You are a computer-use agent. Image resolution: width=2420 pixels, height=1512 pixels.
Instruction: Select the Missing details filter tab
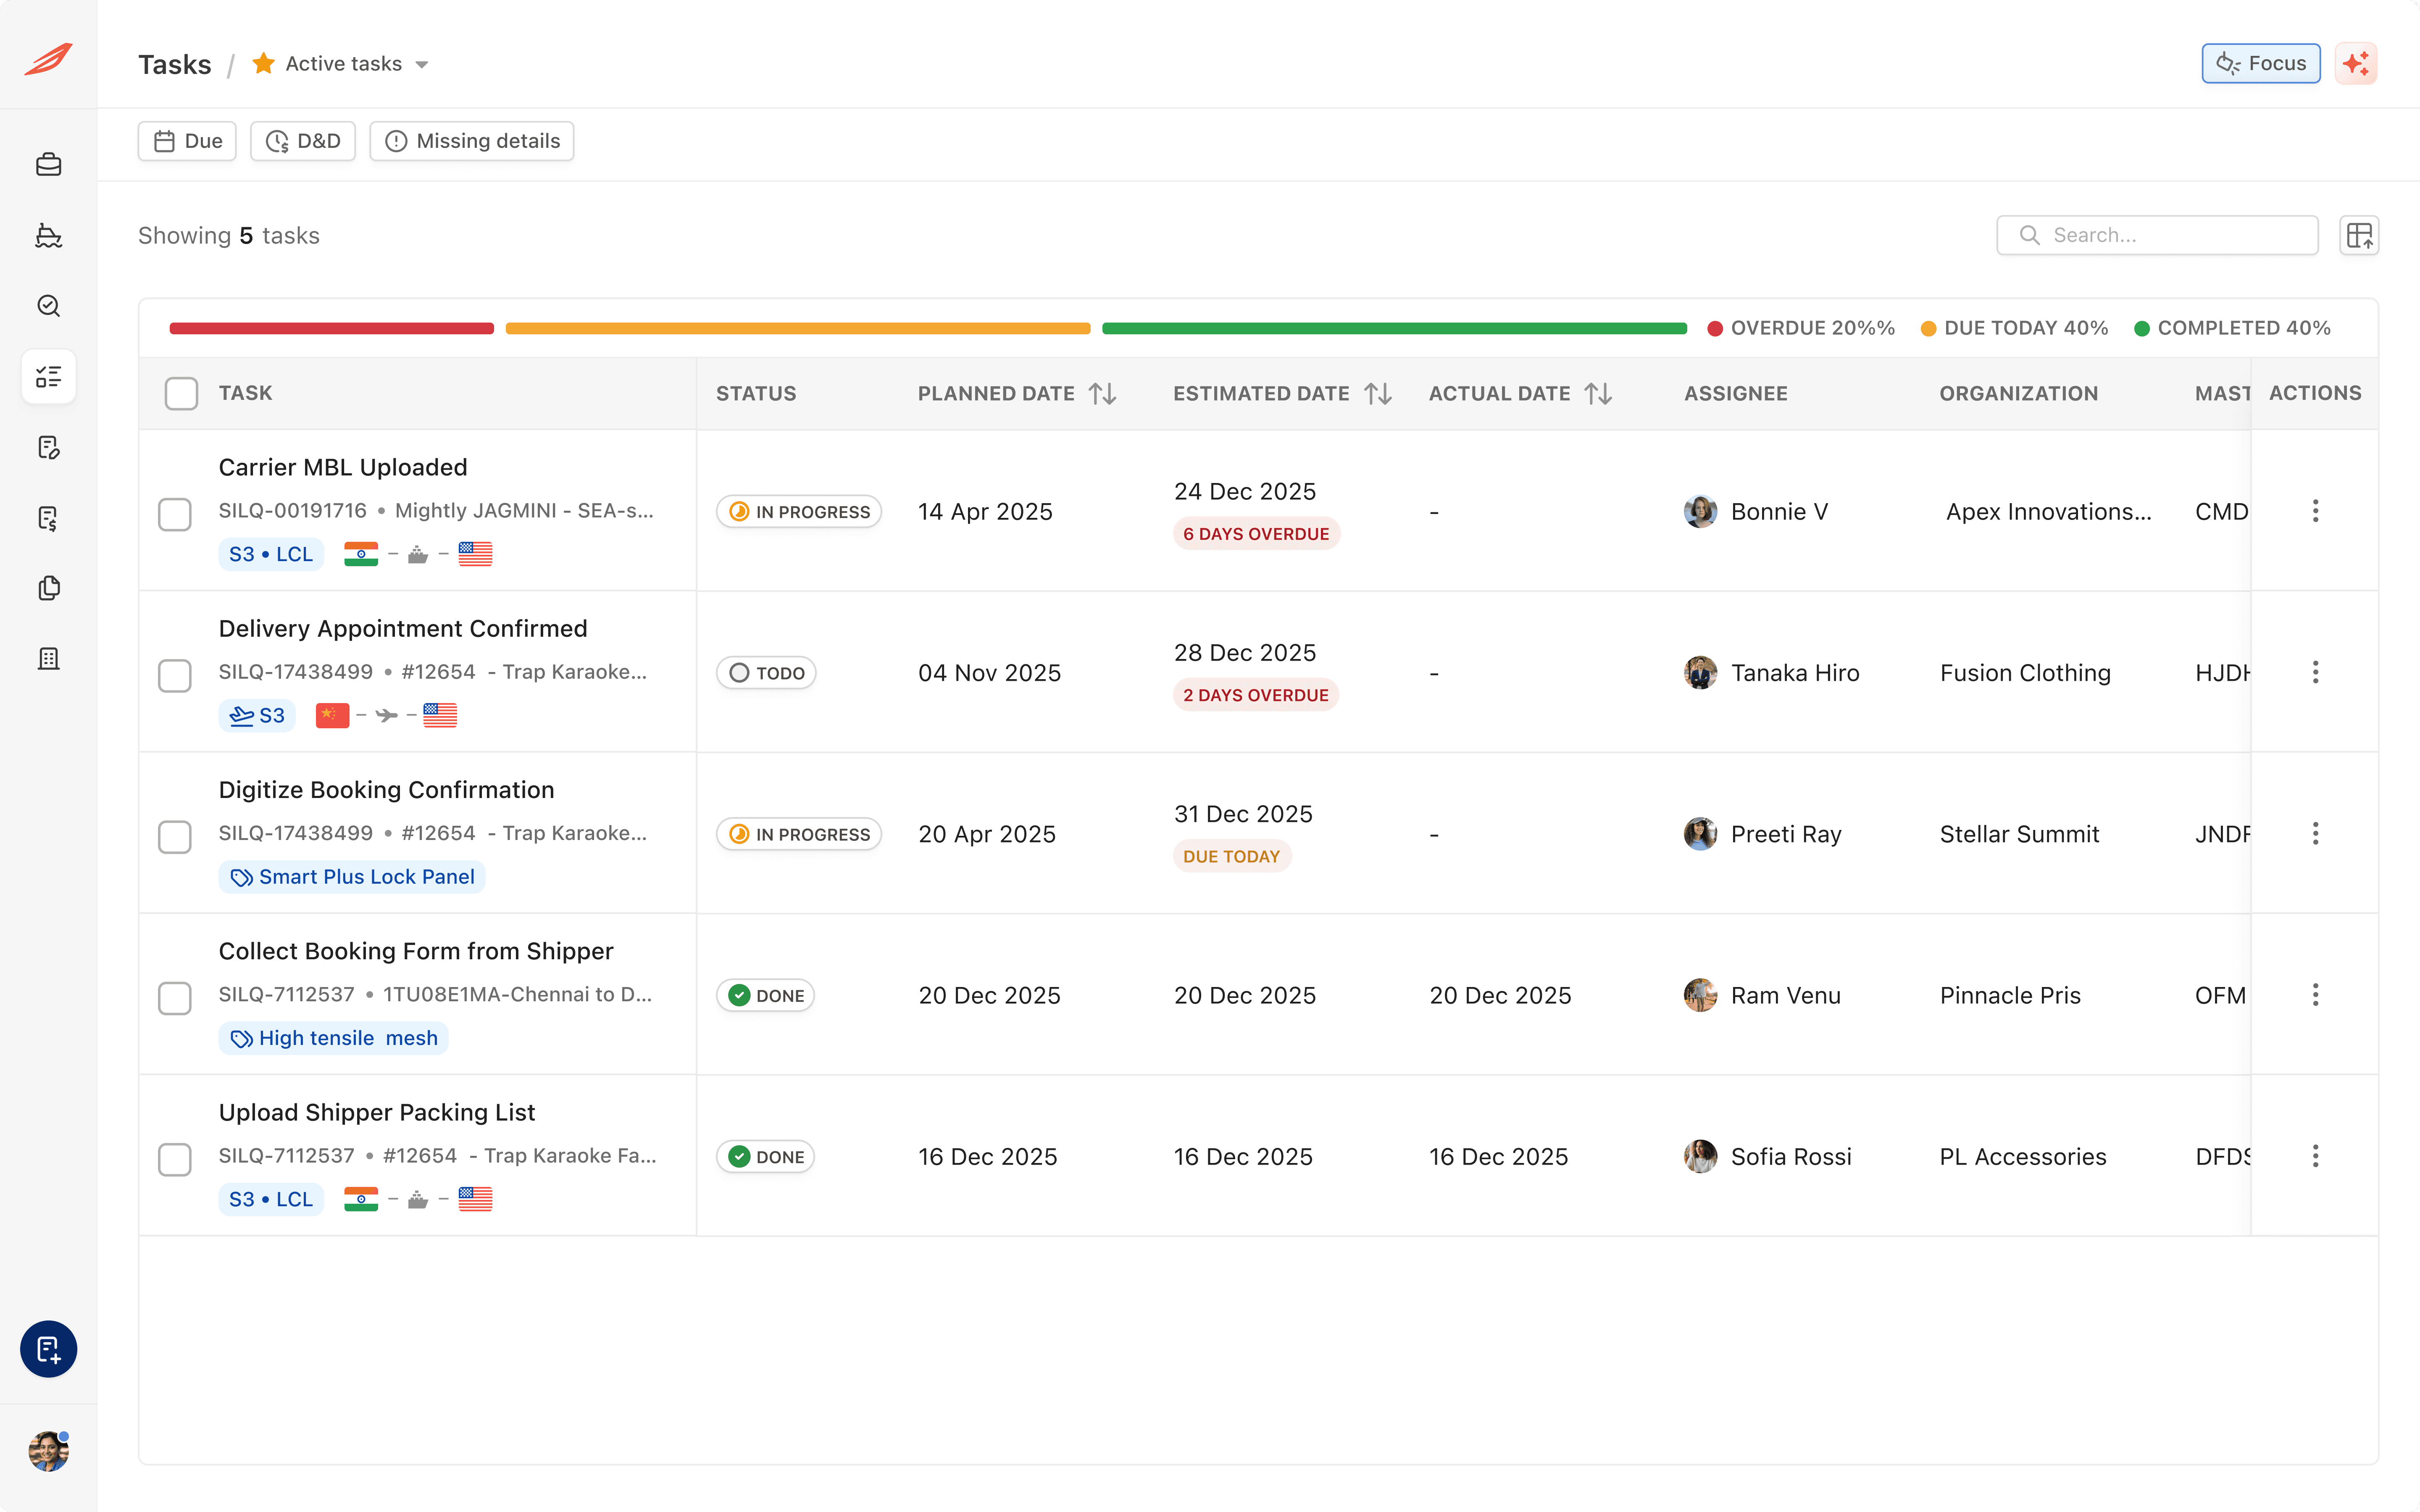(472, 141)
